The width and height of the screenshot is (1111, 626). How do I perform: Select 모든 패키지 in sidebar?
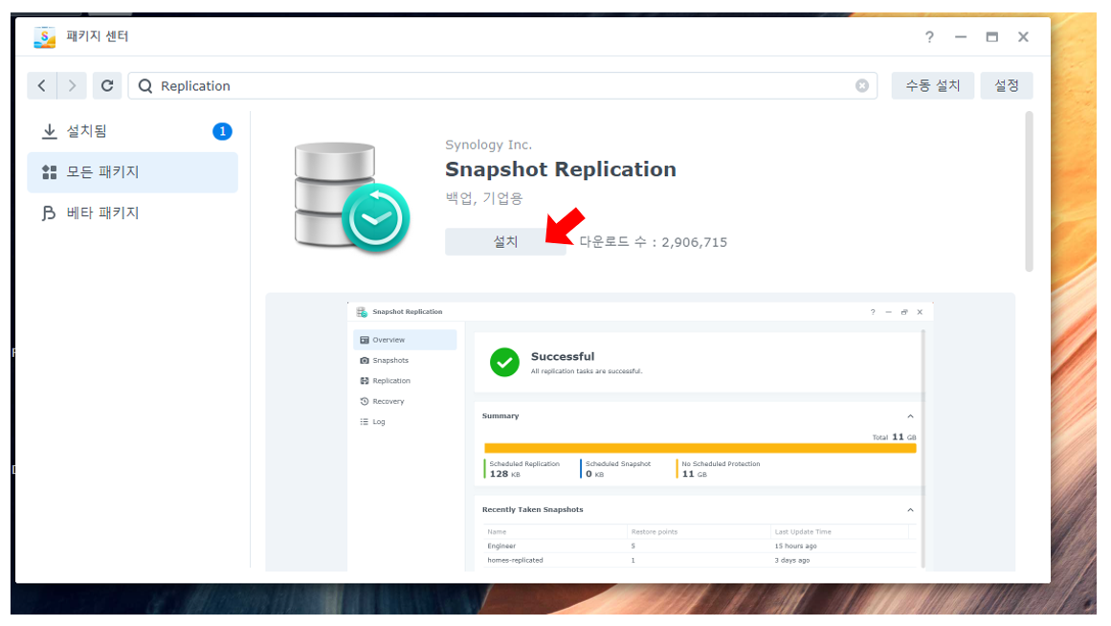click(132, 172)
